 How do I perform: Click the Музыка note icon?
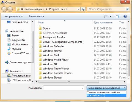[x=9, y=49]
